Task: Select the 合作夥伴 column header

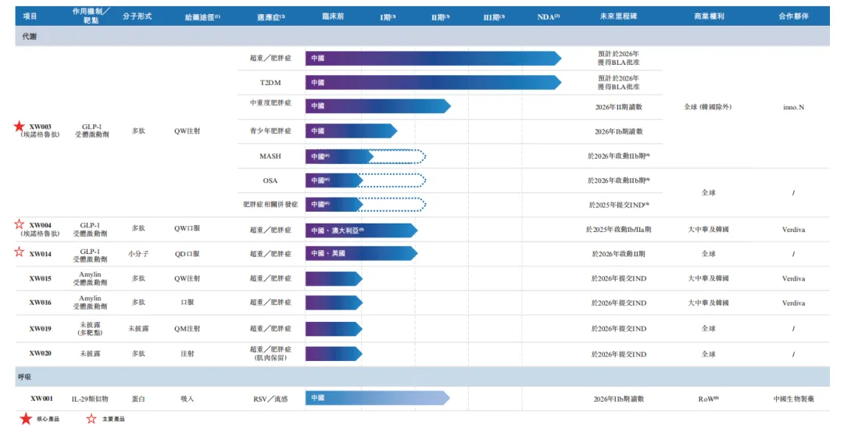Action: tap(792, 16)
